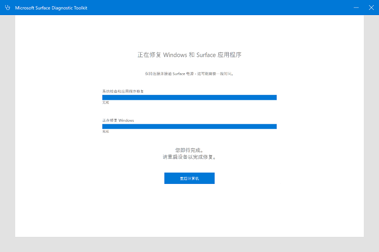This screenshot has height=252, width=379.
Task: Select the heading 正在修复 Windows 和 Surface 应用程序
Action: click(189, 55)
